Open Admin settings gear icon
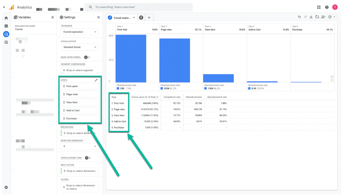 pos(6,187)
